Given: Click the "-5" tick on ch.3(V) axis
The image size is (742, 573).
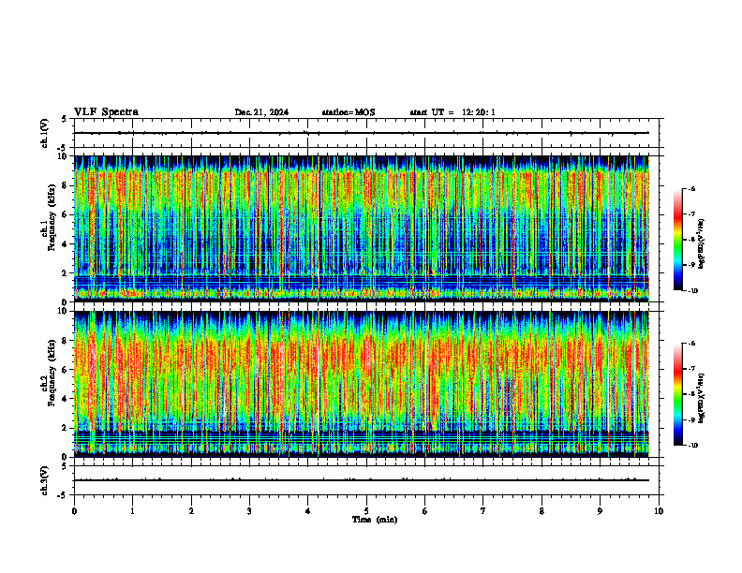Looking at the screenshot, I should [63, 495].
